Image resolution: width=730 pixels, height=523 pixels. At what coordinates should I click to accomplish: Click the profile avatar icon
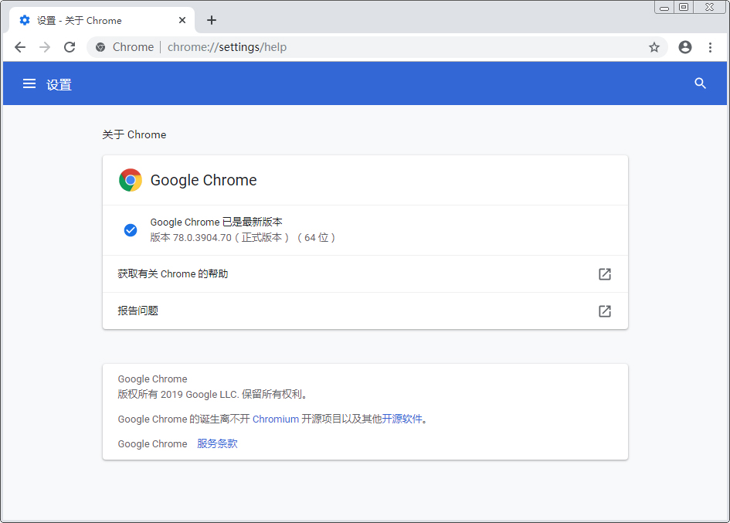684,47
